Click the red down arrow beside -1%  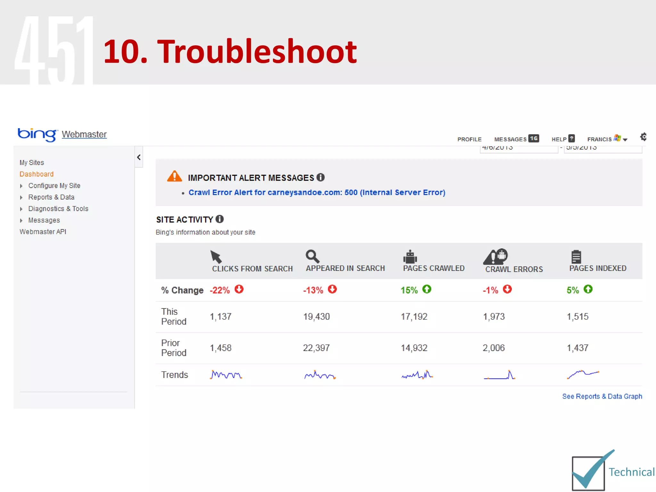[x=507, y=289]
